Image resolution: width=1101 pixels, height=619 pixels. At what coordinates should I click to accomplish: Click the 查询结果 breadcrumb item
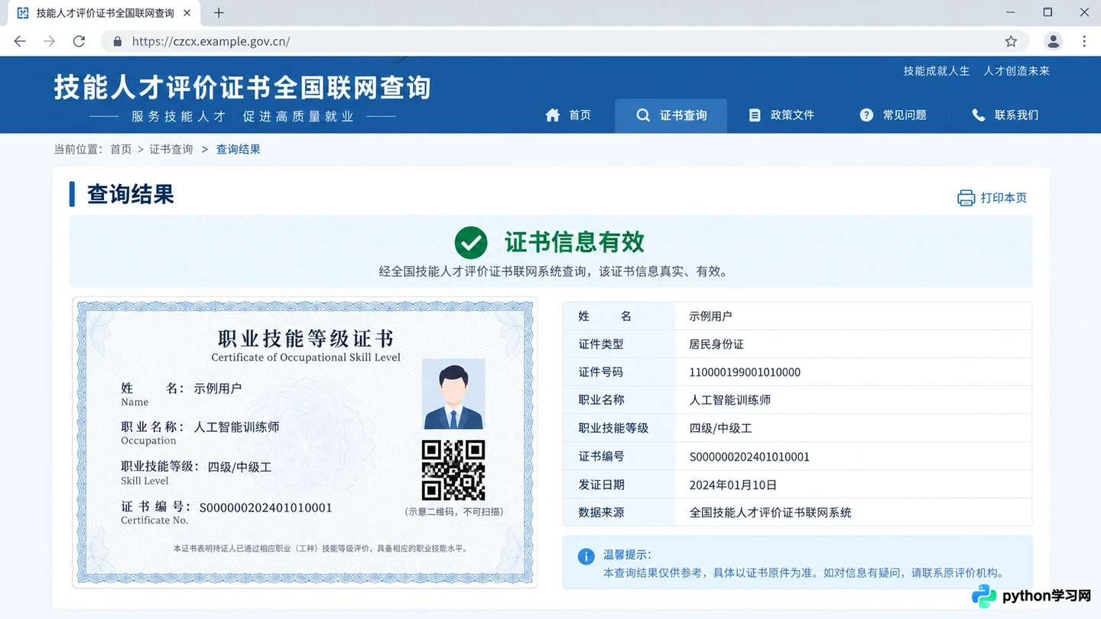point(239,149)
